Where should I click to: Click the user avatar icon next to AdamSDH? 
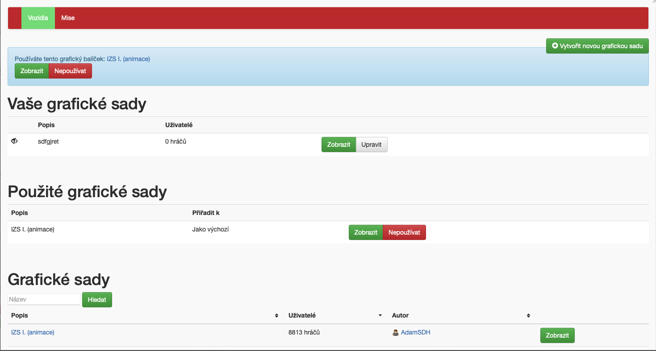point(395,333)
